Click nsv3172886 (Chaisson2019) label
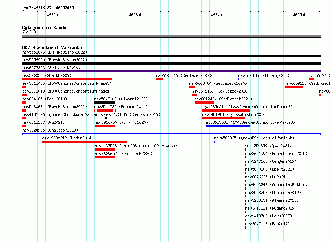This screenshot has height=242, width=331. pos(132,114)
